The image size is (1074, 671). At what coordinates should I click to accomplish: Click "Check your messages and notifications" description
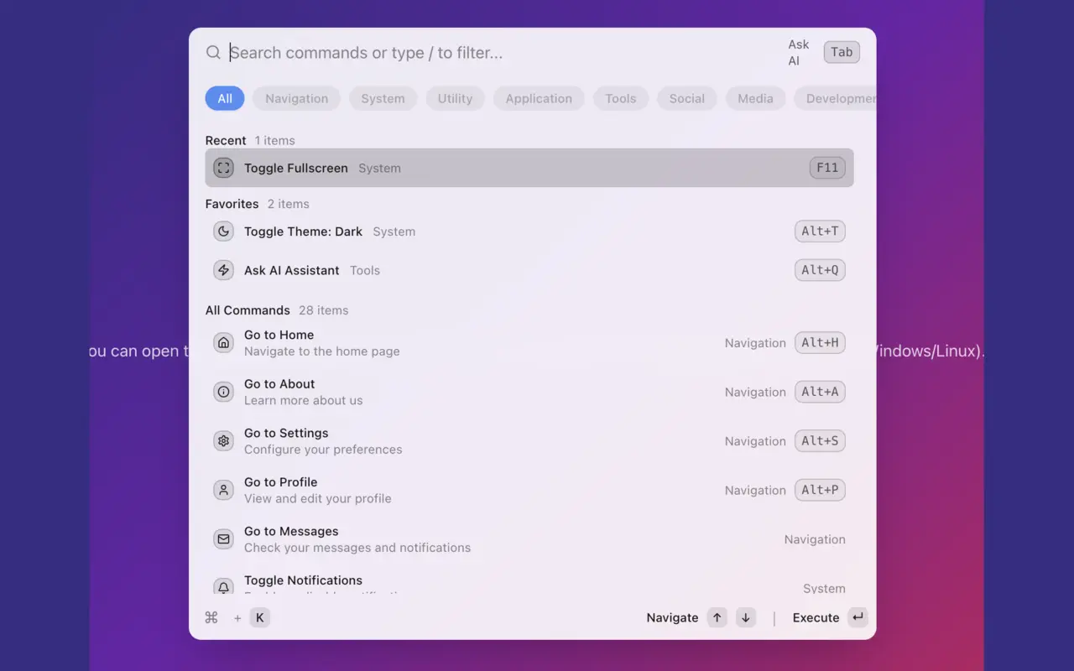357,548
